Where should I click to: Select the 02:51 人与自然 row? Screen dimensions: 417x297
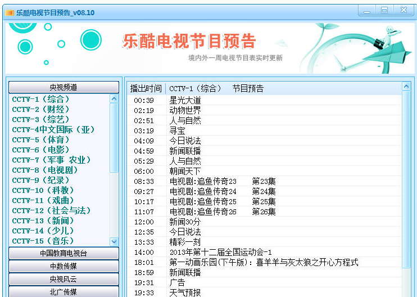tap(264, 120)
